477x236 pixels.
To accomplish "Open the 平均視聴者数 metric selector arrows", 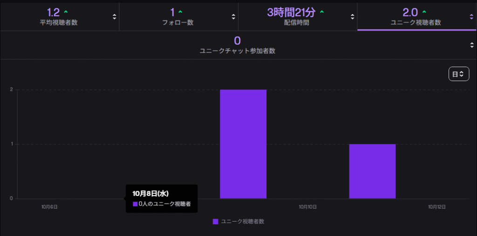I will tap(115, 17).
